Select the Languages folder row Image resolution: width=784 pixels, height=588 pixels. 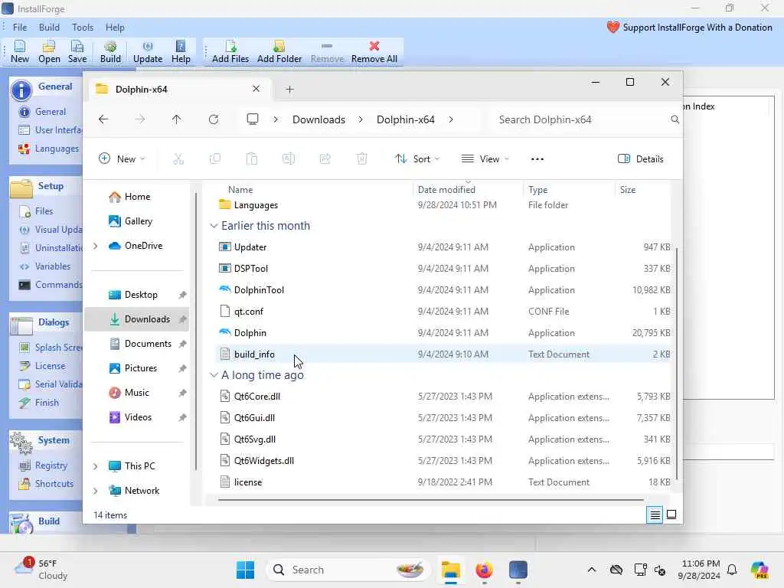click(x=444, y=205)
